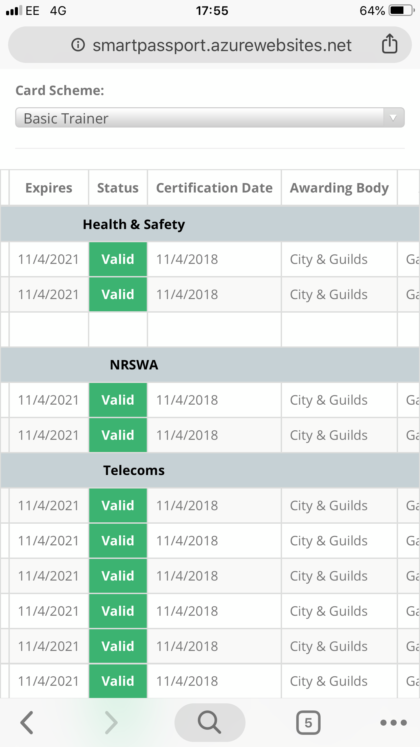Select the Basic Trainer combo box

coord(200,118)
